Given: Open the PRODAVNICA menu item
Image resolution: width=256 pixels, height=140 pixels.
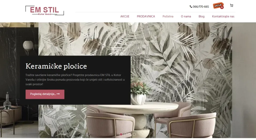Looking at the screenshot, I should pyautogui.click(x=146, y=16).
